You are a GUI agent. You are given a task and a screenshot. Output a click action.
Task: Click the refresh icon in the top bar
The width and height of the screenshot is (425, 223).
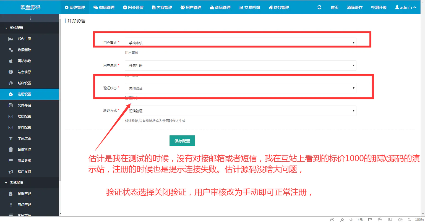coord(319,7)
